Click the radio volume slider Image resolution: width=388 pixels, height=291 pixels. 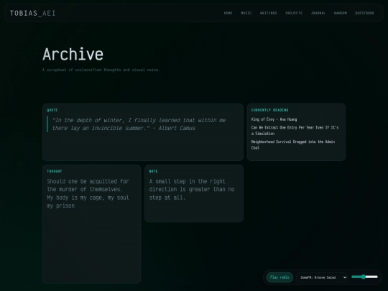coord(364,277)
